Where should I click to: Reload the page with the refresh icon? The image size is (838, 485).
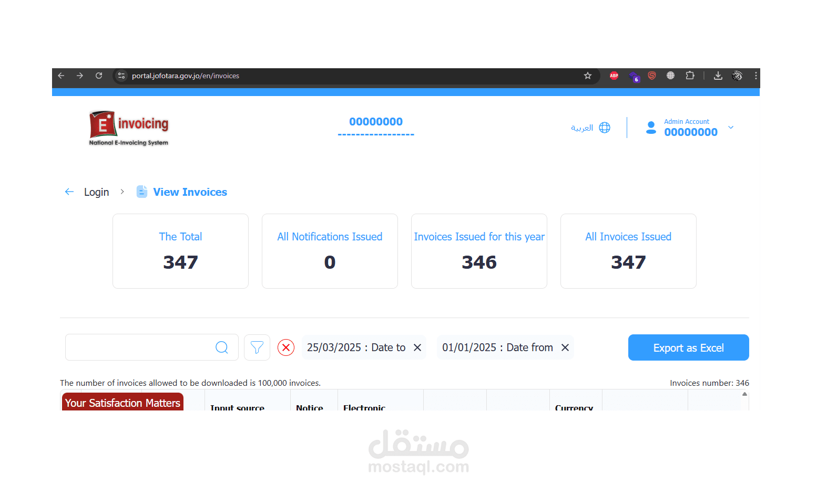pos(99,76)
